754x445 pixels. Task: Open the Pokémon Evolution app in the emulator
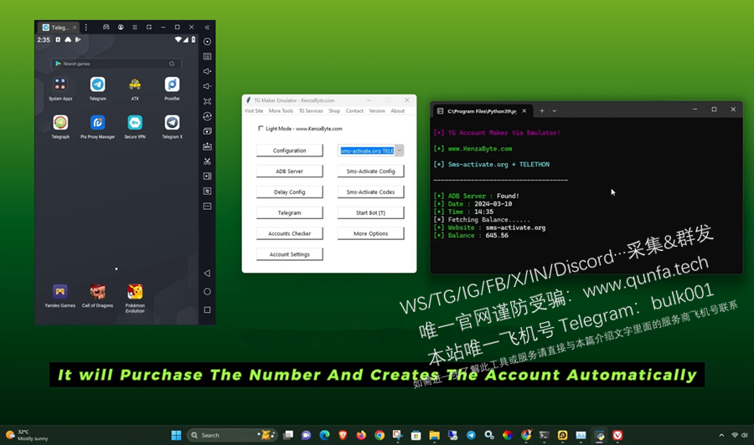point(135,291)
